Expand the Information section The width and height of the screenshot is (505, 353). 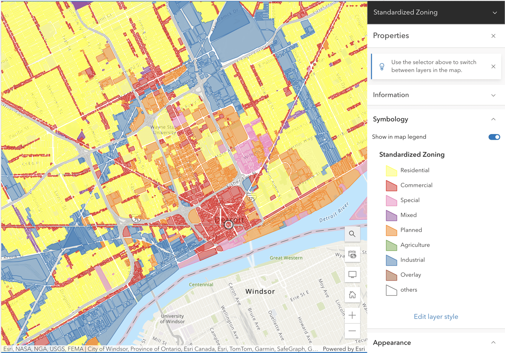point(493,95)
